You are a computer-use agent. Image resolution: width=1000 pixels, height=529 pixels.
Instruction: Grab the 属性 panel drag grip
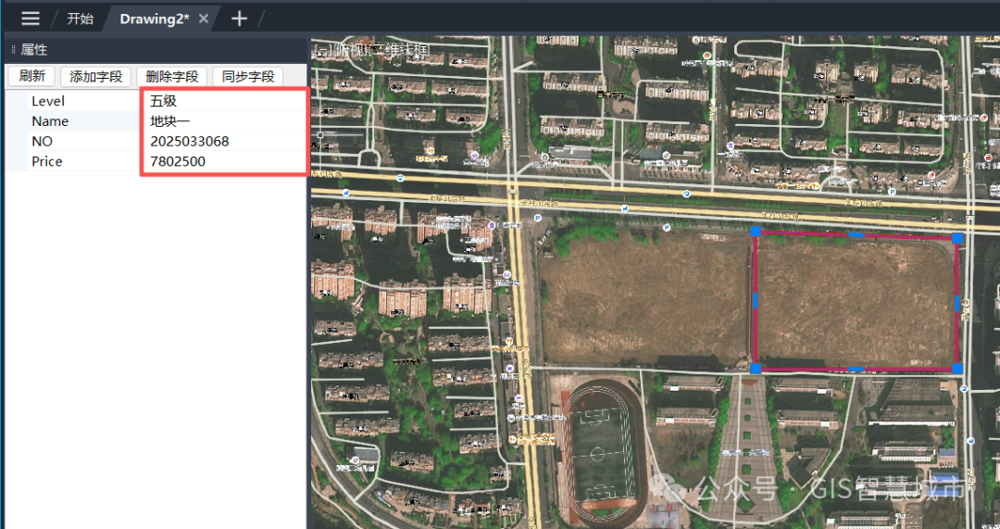13,50
